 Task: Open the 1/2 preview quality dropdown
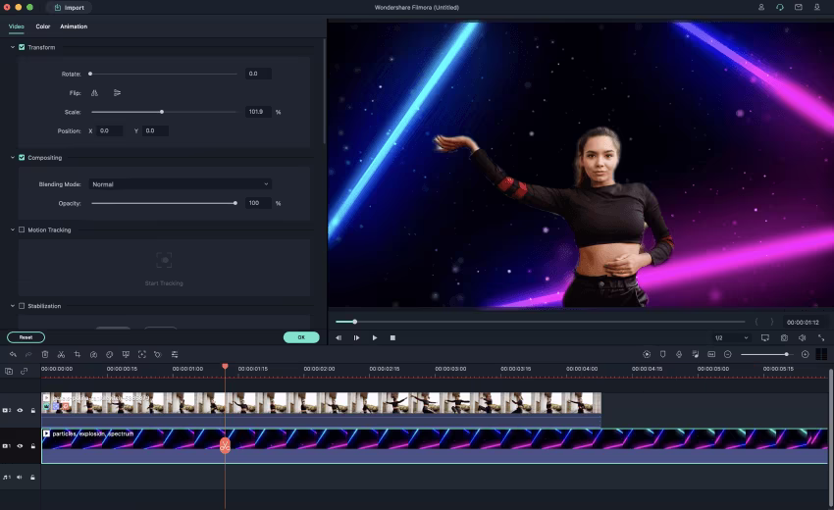click(731, 337)
